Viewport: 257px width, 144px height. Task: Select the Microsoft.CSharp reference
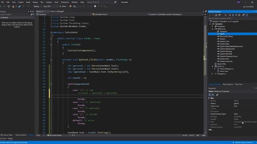[226, 36]
